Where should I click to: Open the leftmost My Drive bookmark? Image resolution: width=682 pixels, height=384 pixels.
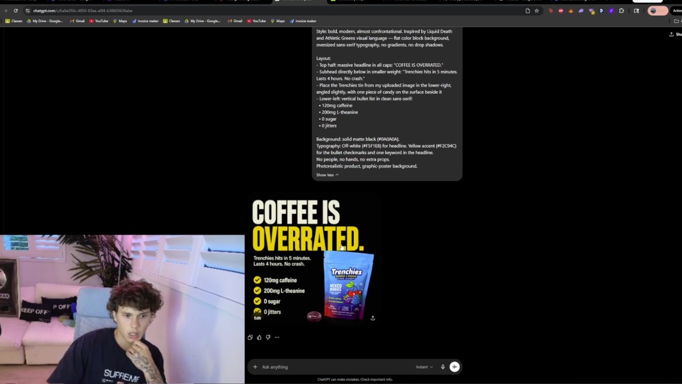coord(44,21)
